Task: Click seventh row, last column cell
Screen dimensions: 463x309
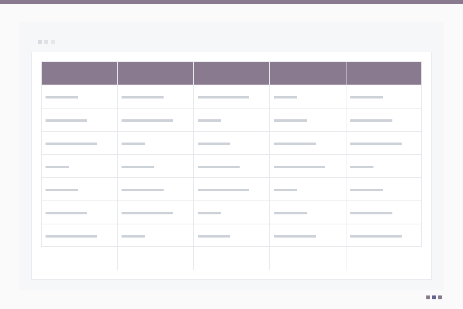Action: (x=384, y=235)
